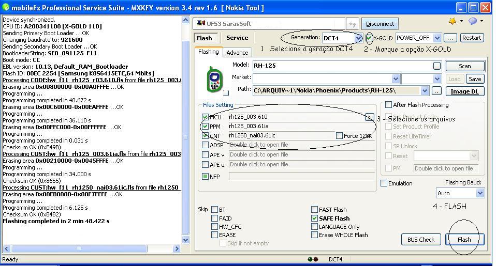Click the MCU file arrow button

(x=369, y=117)
